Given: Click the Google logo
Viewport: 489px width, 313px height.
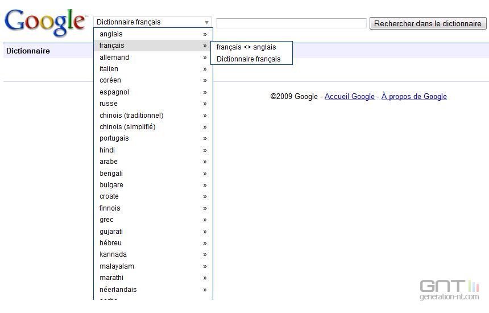Looking at the screenshot, I should point(44,22).
